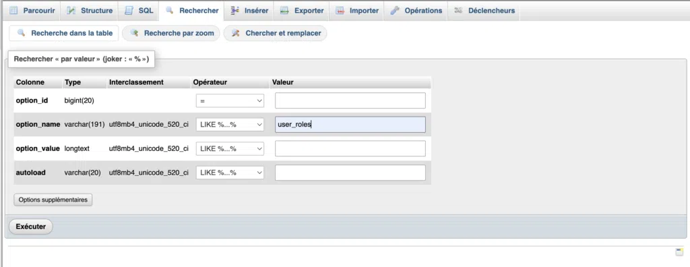Go to the Insérer tab
The width and height of the screenshot is (690, 267).
click(249, 11)
